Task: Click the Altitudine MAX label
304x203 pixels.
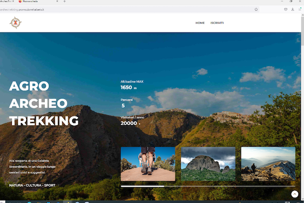Action: 132,82
